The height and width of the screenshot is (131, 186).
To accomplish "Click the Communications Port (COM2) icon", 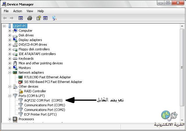I will click(x=21, y=110).
